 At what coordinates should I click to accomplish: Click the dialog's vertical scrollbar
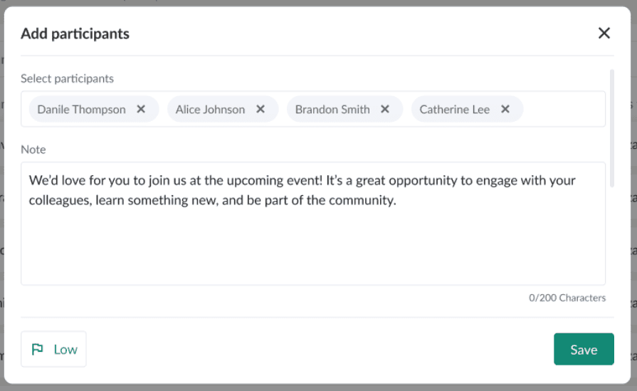[612, 128]
